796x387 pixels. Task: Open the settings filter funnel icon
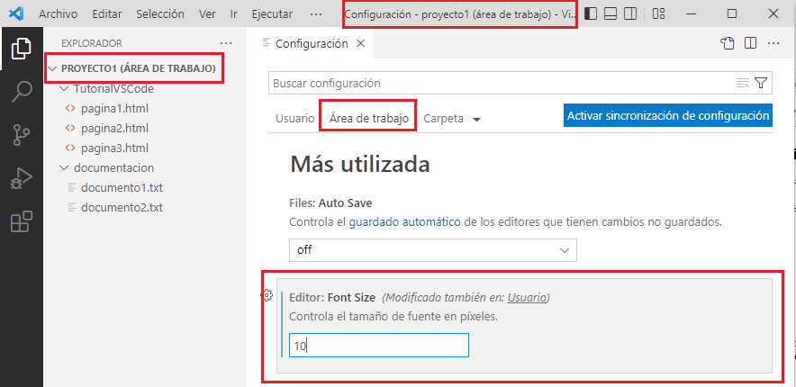click(761, 83)
